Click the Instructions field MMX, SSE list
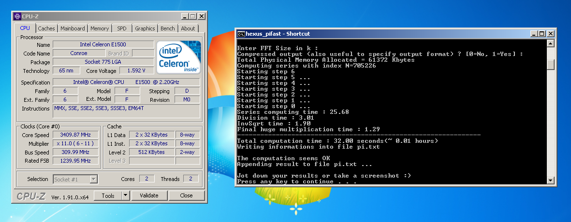This screenshot has width=571, height=222. point(126,111)
